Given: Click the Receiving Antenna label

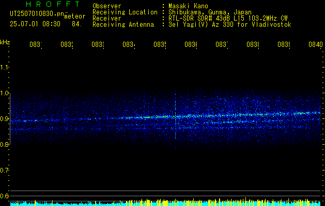Looking at the screenshot, I should (x=123, y=25).
